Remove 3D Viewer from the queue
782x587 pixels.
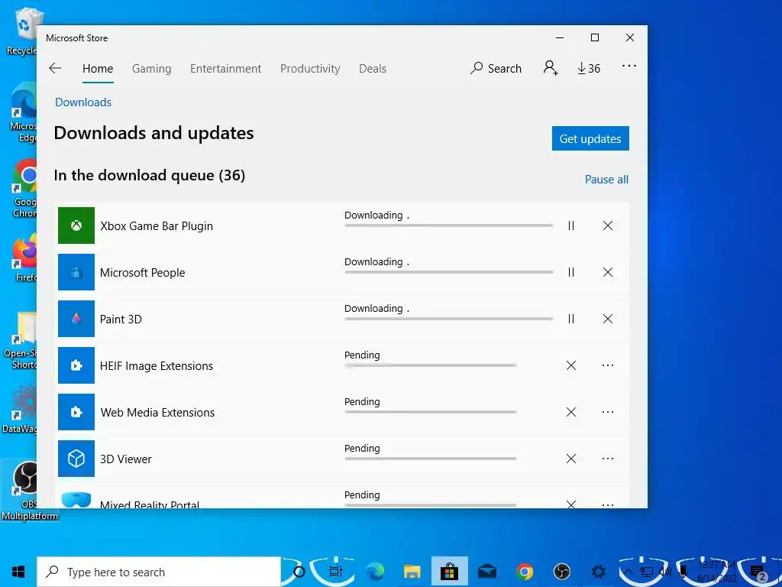pos(571,459)
